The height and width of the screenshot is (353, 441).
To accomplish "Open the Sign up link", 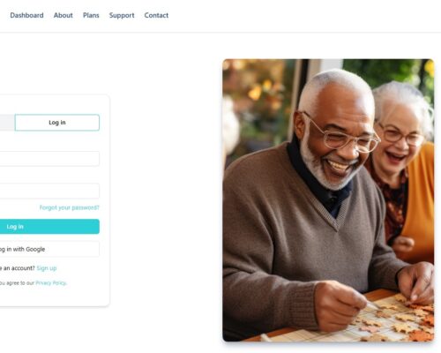I will [x=47, y=268].
